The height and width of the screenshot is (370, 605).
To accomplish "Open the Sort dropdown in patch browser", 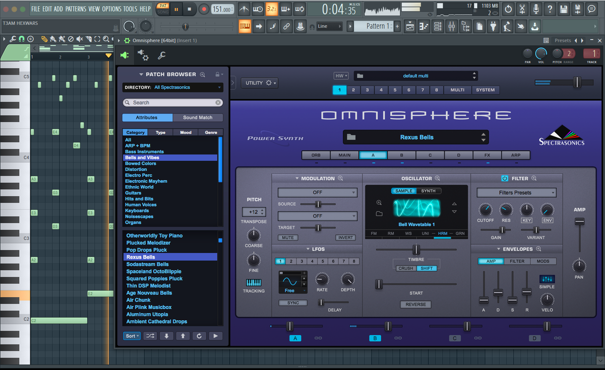I will pyautogui.click(x=132, y=336).
